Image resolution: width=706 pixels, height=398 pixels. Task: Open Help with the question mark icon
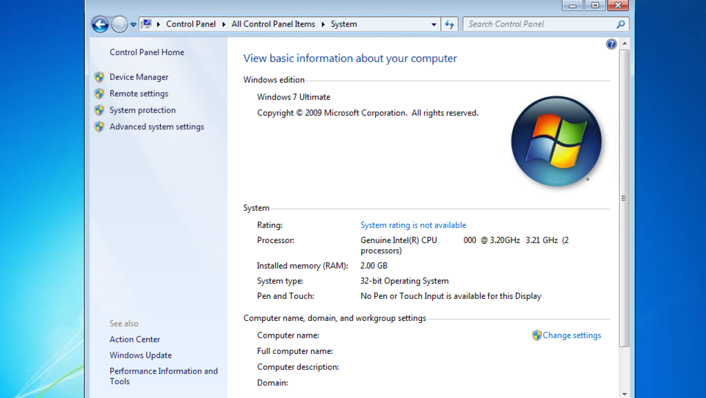611,44
